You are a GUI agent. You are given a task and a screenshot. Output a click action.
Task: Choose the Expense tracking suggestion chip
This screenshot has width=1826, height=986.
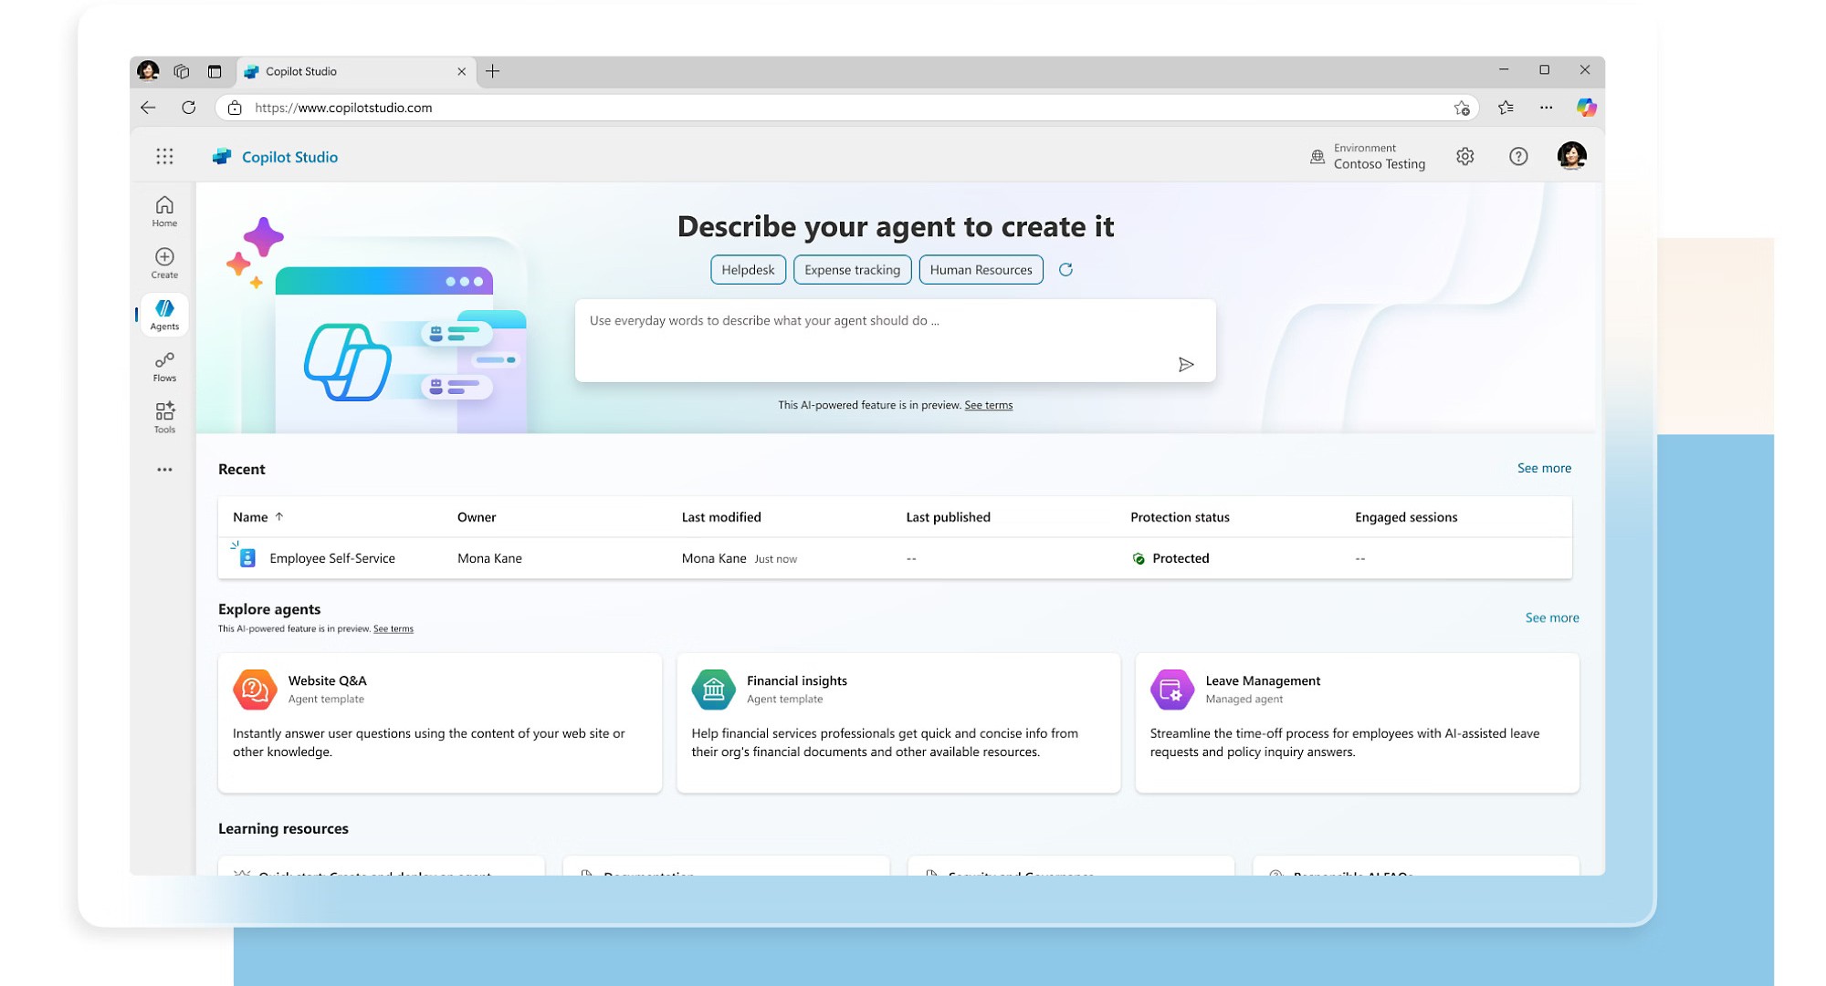851,270
